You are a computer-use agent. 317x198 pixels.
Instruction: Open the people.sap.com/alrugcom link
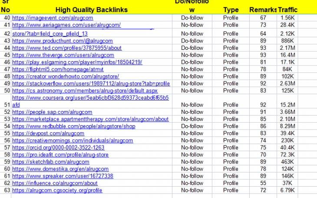coord(52,112)
